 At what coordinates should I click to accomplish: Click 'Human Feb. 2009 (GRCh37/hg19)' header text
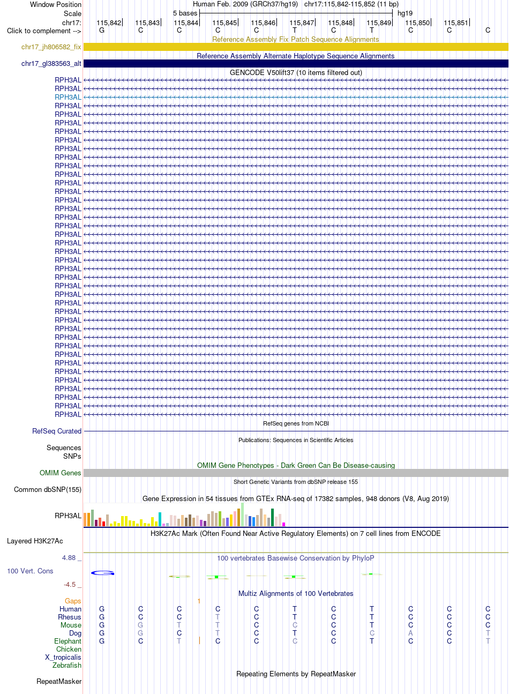[245, 4]
